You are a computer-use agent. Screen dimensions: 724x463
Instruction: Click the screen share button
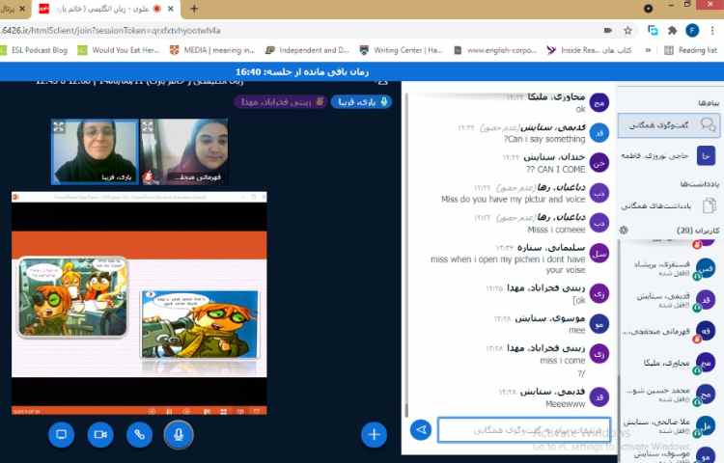[62, 434]
